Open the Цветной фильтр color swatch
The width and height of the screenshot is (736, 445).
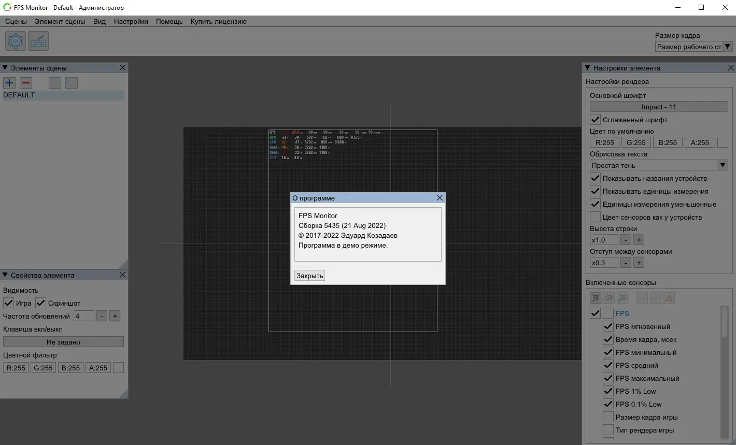(x=118, y=368)
